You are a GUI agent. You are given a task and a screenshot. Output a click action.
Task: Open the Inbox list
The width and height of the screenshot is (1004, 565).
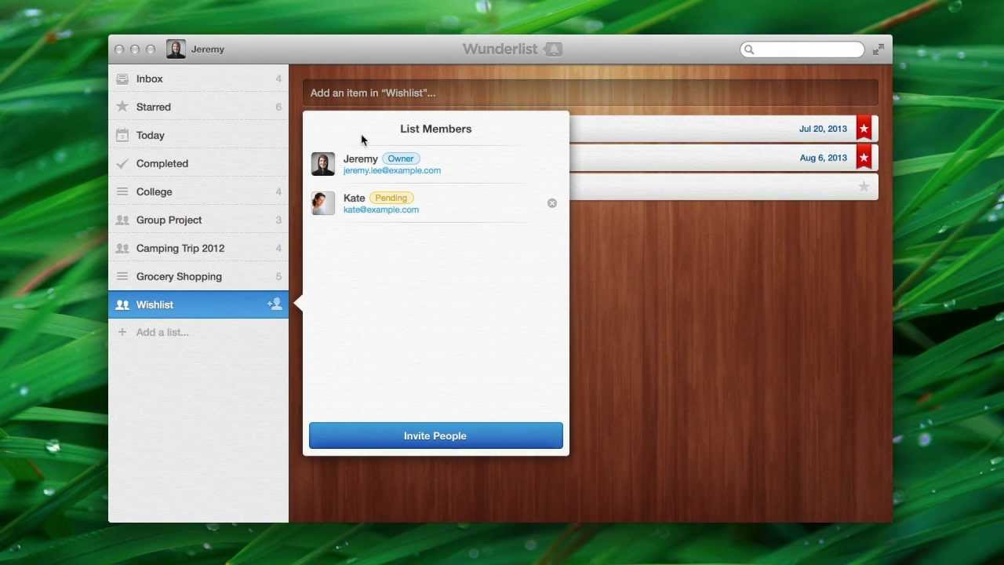point(198,78)
